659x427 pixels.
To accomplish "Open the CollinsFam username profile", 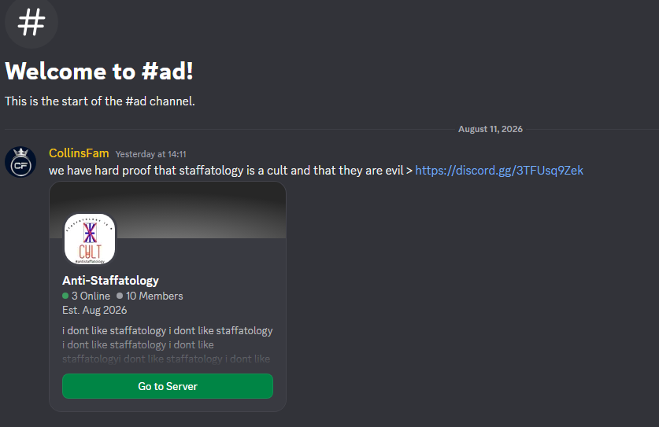I will click(x=79, y=153).
